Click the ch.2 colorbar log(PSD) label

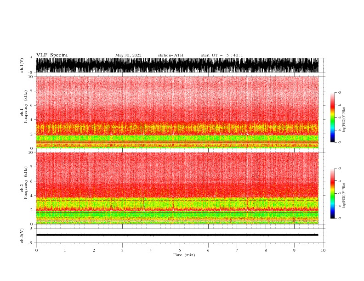[x=344, y=196]
